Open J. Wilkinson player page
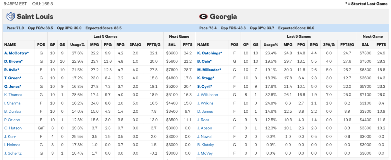391x160 pixels. [x=207, y=95]
